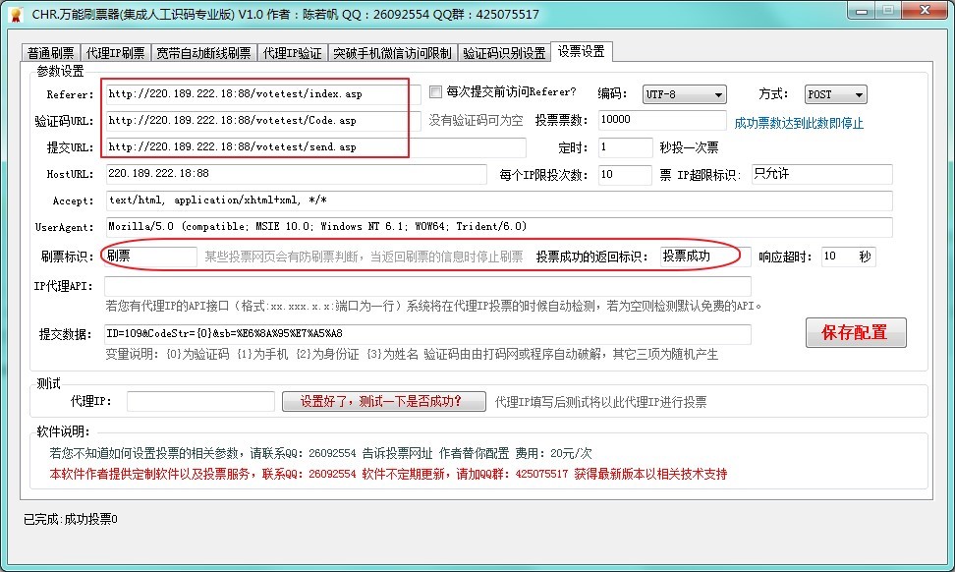955x572 pixels.
Task: Click the 刷票标识 input field
Action: 149,257
